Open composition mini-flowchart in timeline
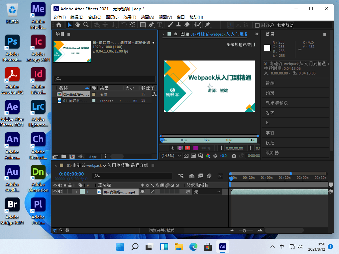The image size is (339, 254). 180,176
